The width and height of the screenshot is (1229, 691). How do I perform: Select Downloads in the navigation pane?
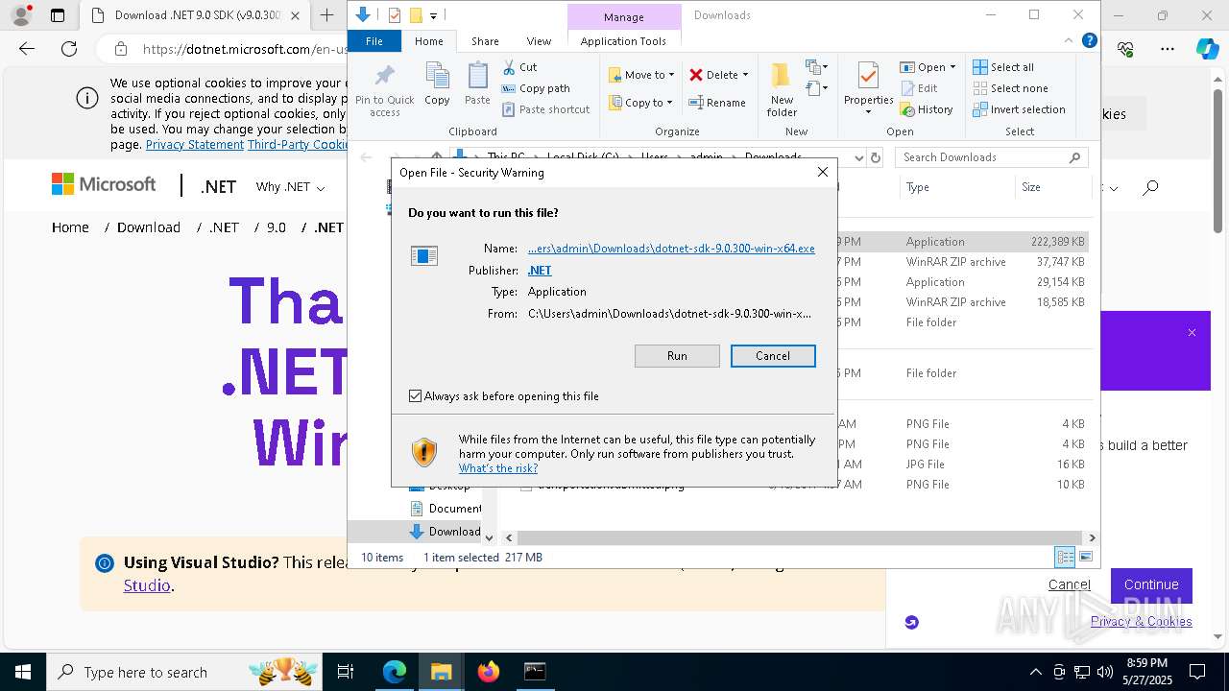(x=445, y=532)
